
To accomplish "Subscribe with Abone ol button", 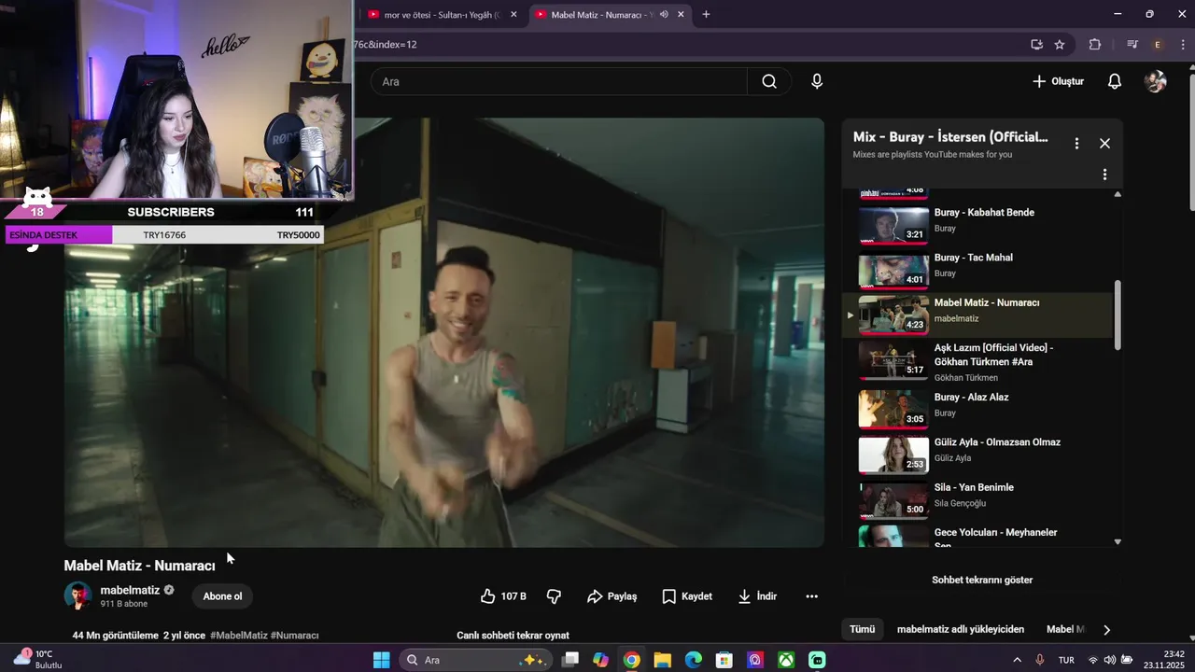I will pos(222,596).
